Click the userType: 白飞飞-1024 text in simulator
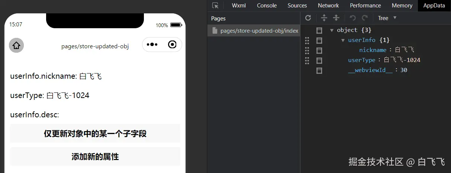451x173 pixels. pos(50,95)
